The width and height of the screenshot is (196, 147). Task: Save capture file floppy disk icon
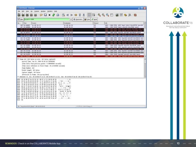point(45,15)
